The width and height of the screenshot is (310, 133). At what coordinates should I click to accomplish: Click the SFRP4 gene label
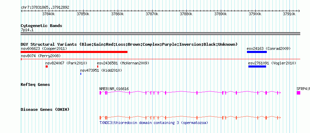(x=303, y=89)
